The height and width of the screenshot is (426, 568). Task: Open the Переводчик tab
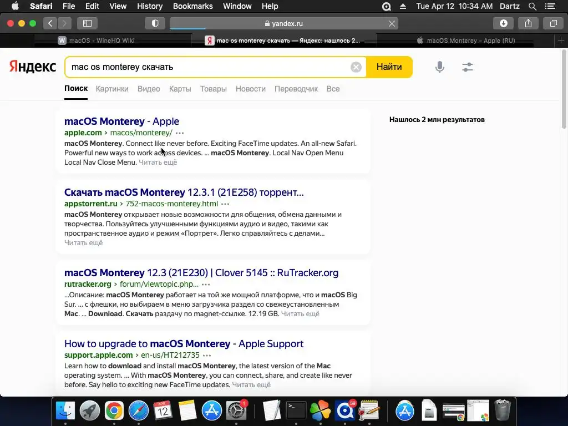coord(296,89)
